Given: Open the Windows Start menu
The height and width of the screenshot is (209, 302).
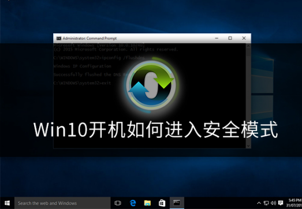Looking at the screenshot, I should [7, 203].
